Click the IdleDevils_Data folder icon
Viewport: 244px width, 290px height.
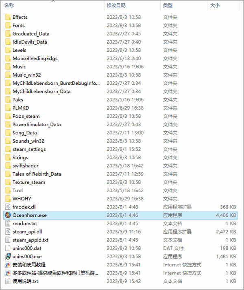click(x=8, y=42)
